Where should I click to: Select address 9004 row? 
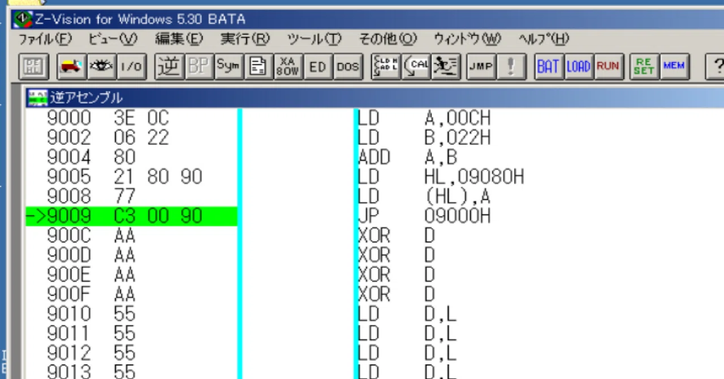click(x=69, y=157)
